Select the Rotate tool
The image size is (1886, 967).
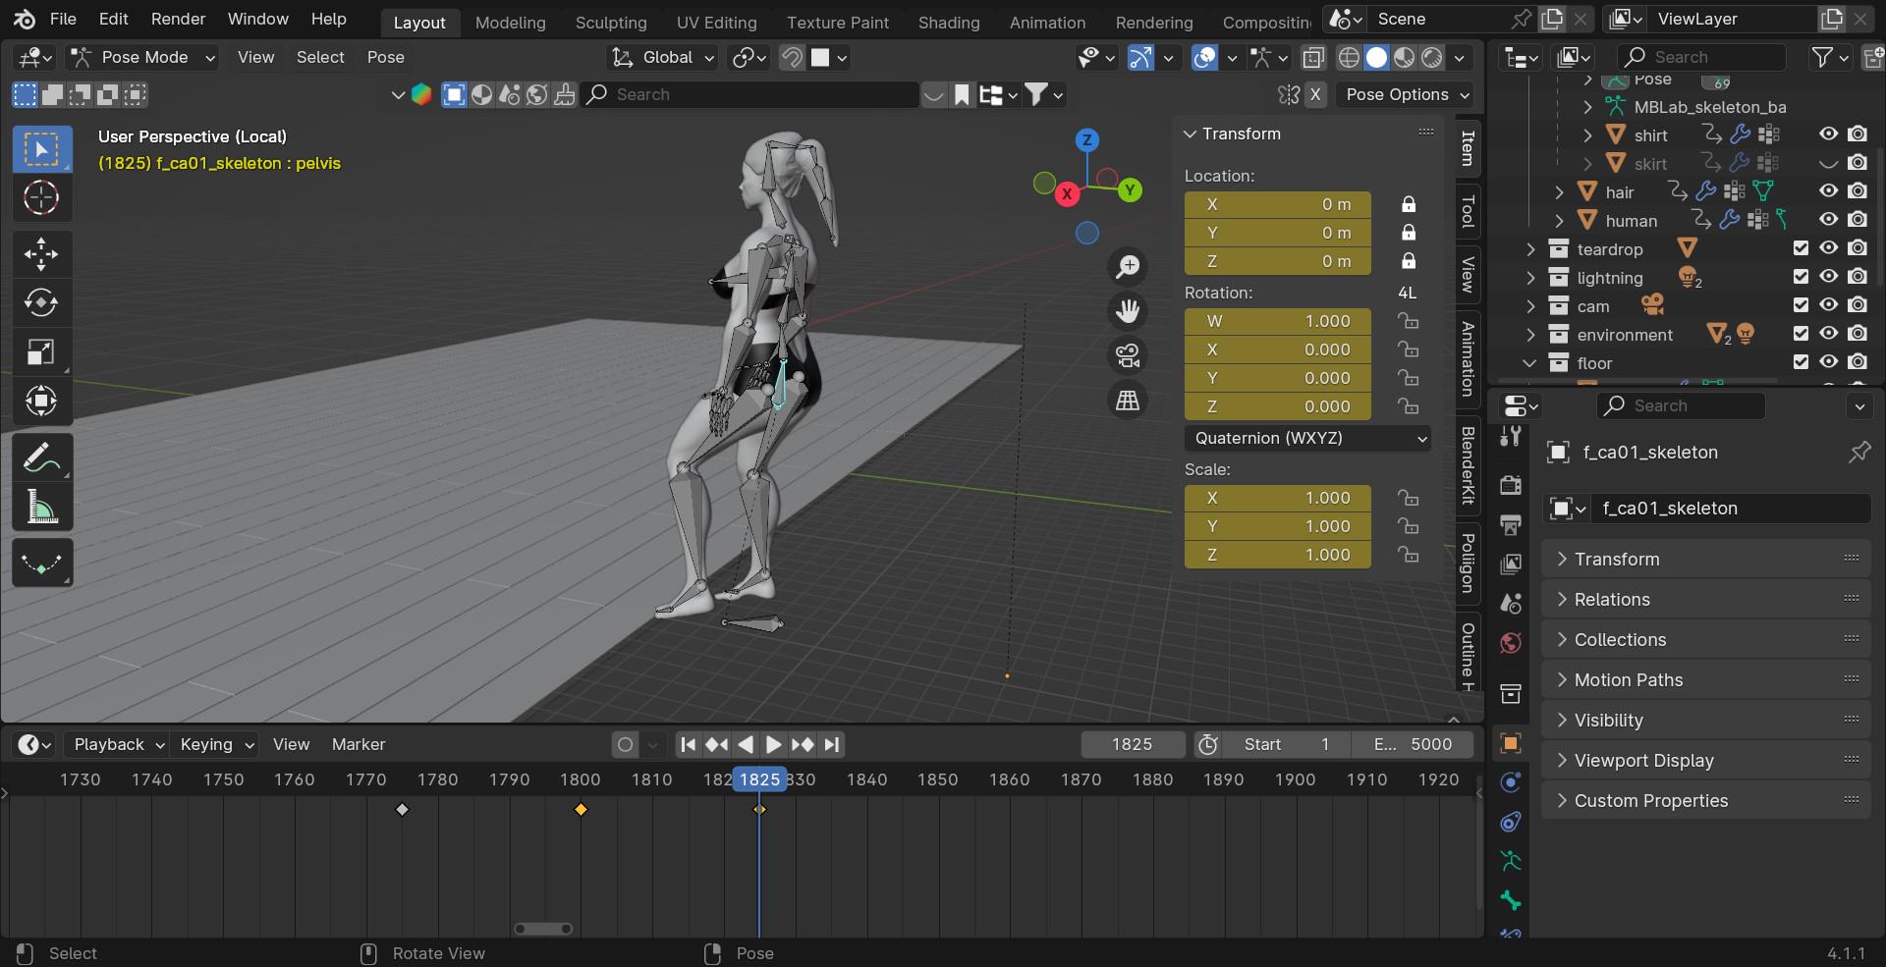point(42,302)
